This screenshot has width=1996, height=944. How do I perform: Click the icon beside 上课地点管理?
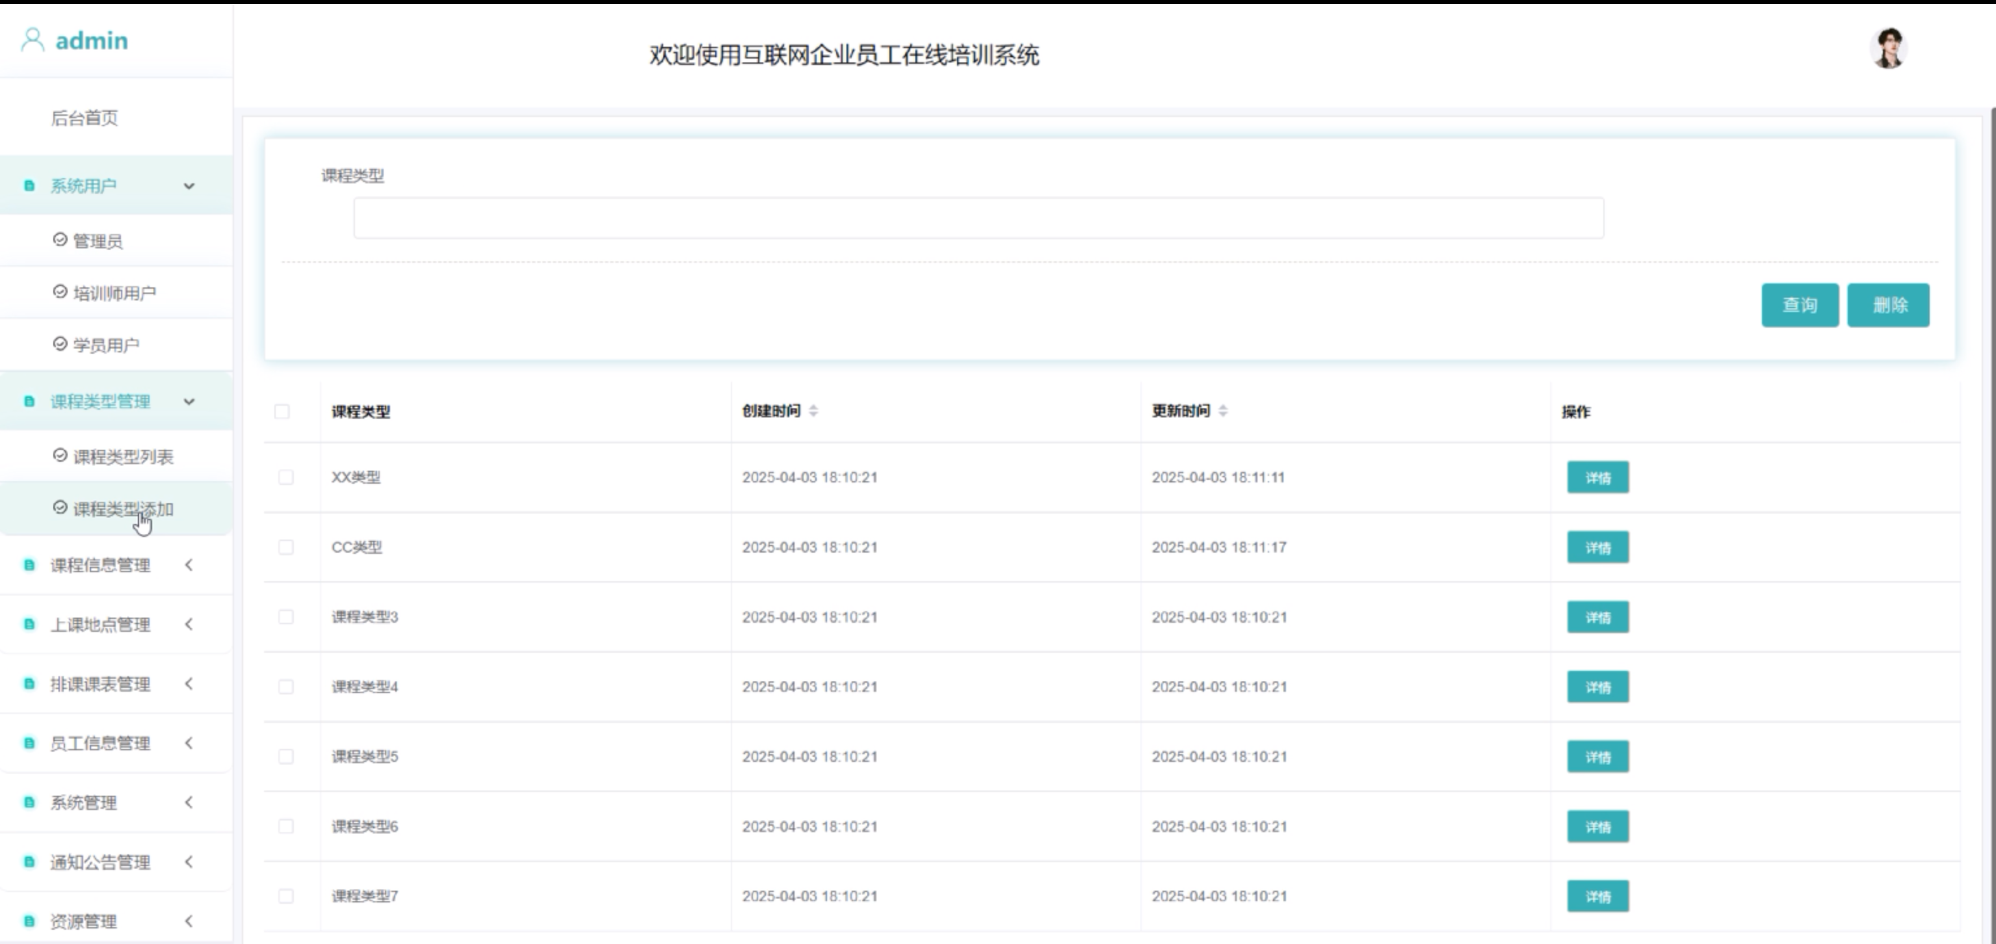point(29,625)
